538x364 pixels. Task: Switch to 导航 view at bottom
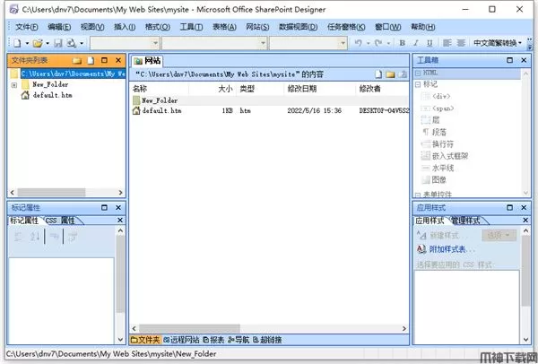click(x=239, y=340)
